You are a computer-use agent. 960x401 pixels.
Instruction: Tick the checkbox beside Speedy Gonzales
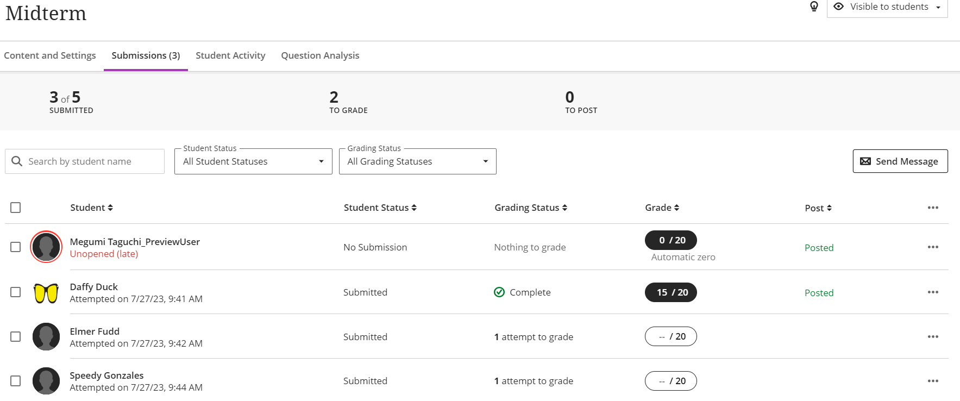[x=16, y=381]
